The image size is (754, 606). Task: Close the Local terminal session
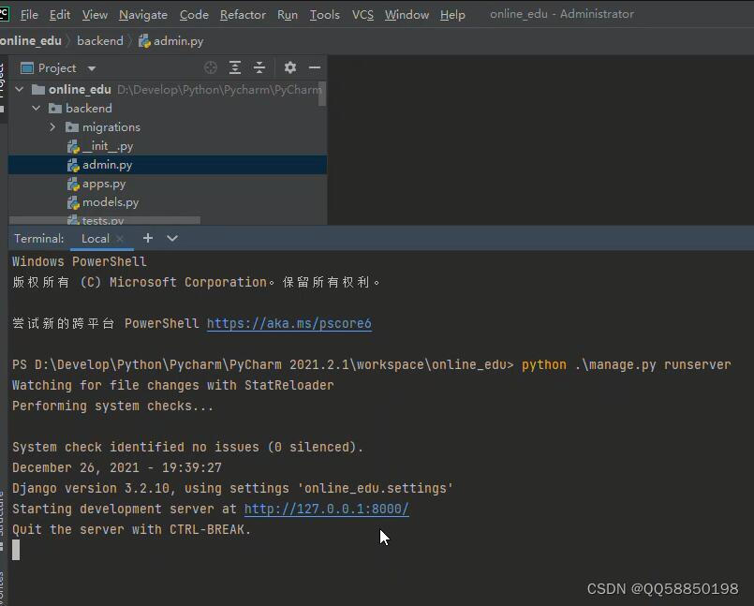pyautogui.click(x=120, y=239)
